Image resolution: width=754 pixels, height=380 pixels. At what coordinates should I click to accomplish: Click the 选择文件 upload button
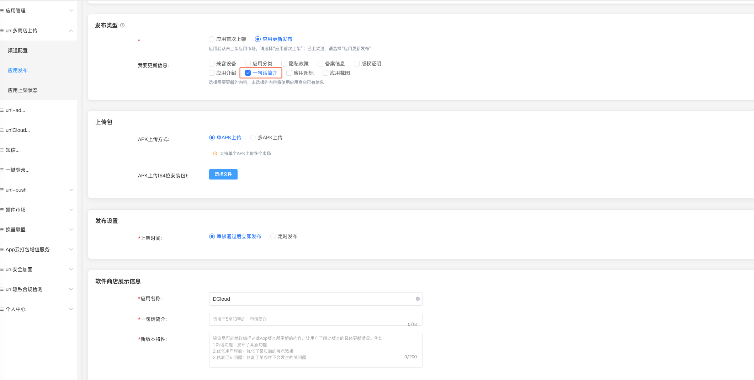click(223, 174)
